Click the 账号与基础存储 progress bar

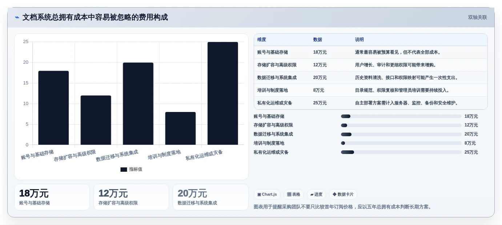click(x=401, y=116)
